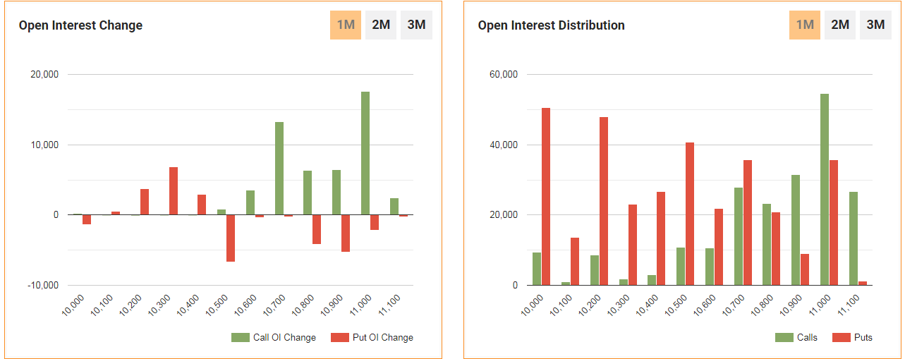Click the 'Open Interest Distribution' chart title
This screenshot has width=905, height=359.
click(551, 25)
